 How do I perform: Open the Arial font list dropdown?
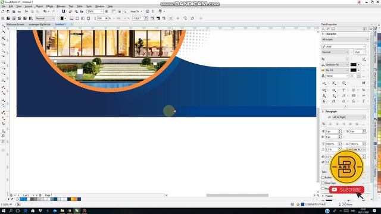(343, 46)
